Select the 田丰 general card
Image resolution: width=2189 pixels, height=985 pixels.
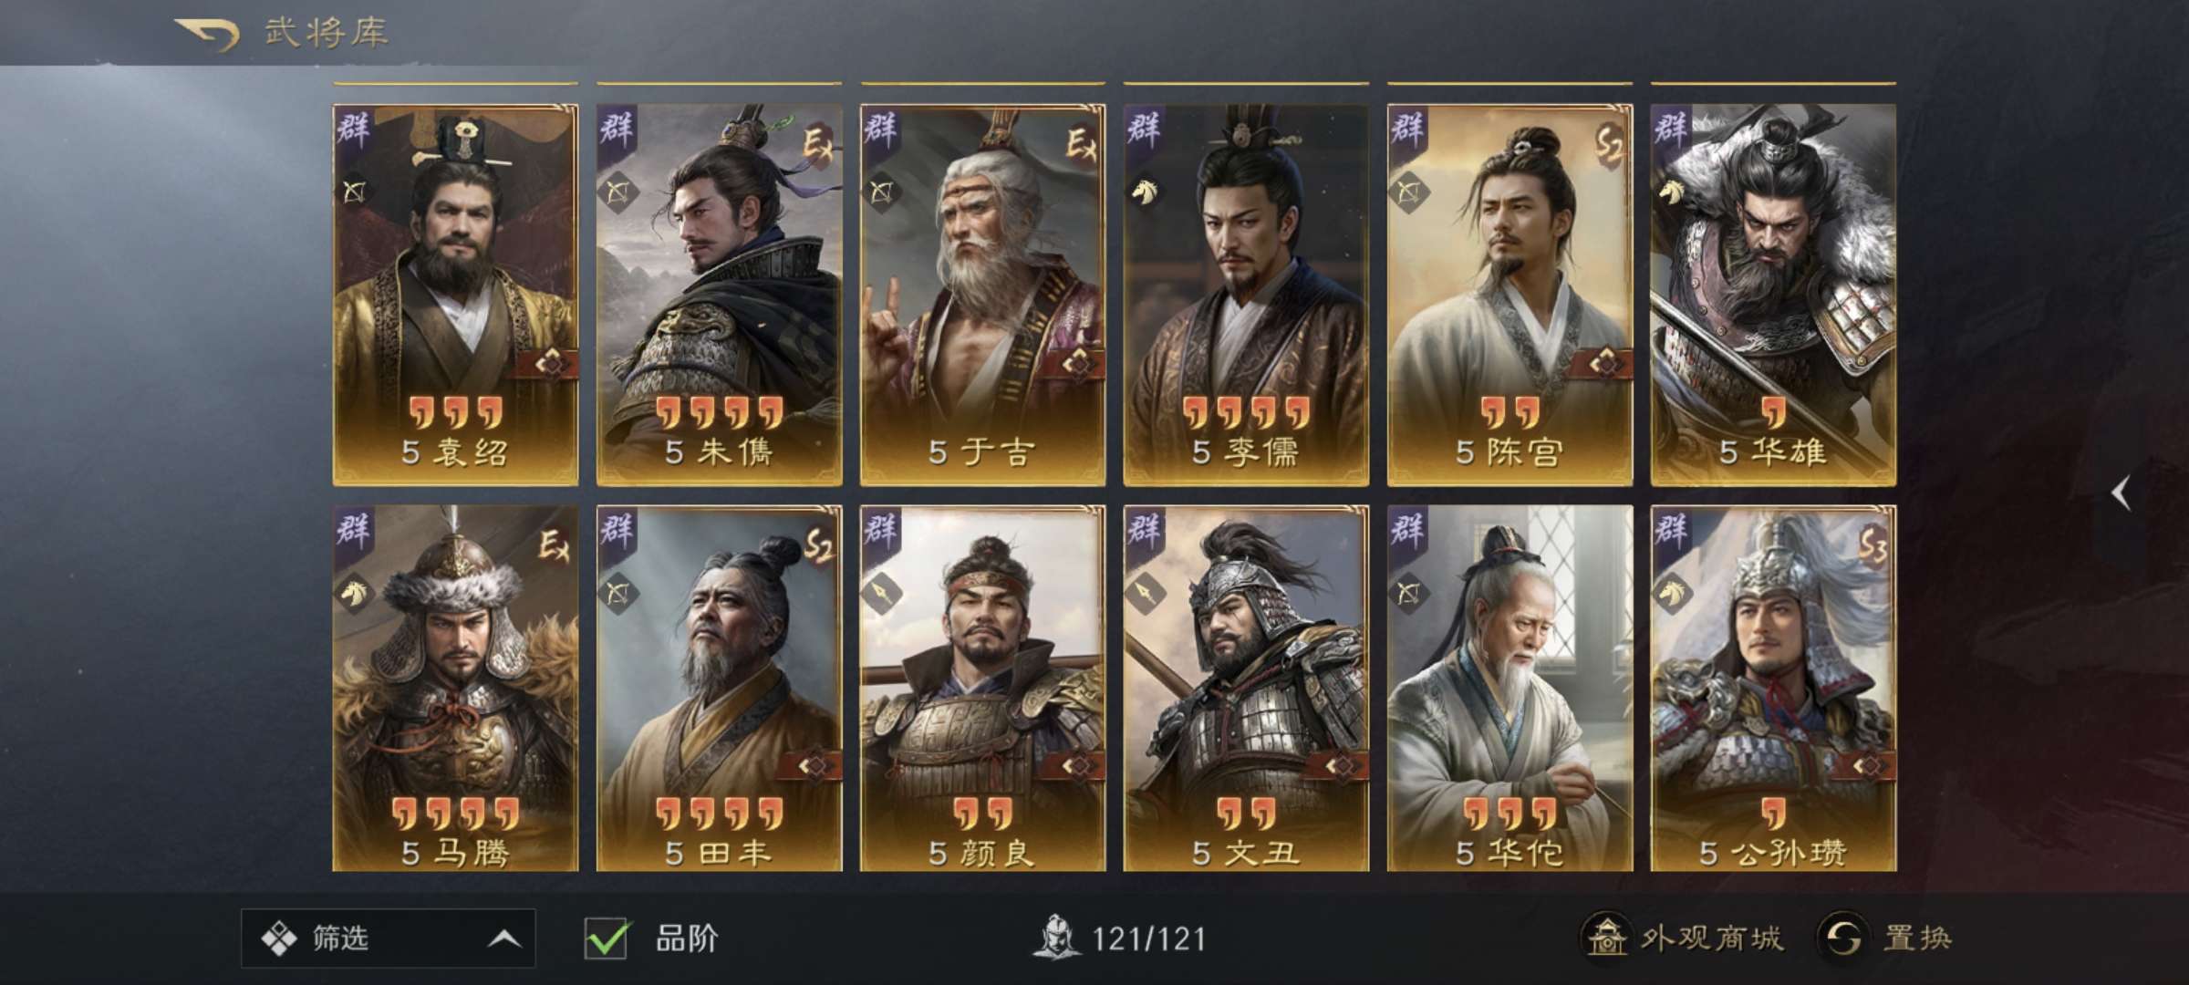pyautogui.click(x=719, y=689)
